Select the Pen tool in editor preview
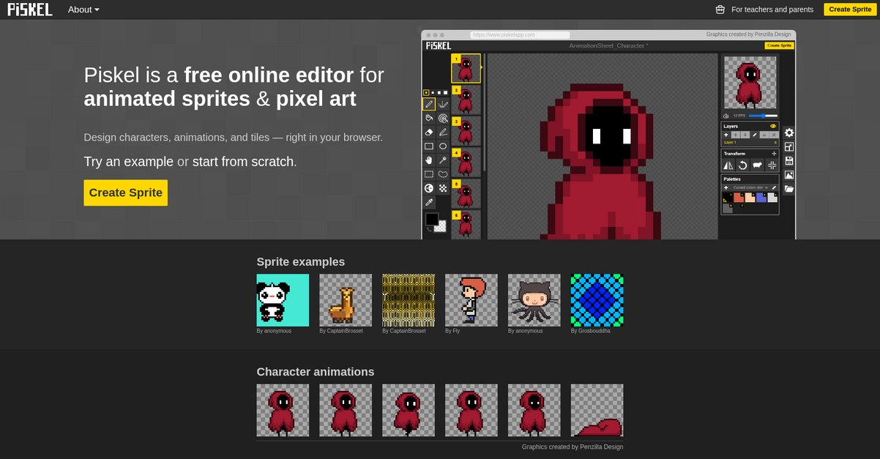This screenshot has width=880, height=459. (429, 104)
